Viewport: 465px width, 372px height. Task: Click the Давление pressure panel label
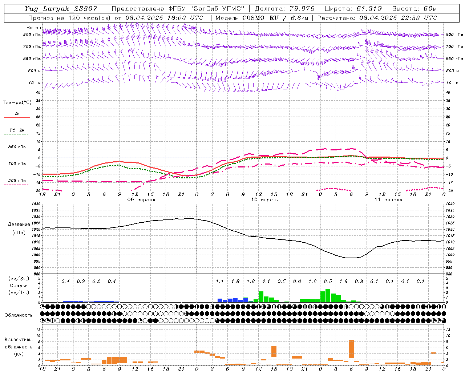click(19, 225)
